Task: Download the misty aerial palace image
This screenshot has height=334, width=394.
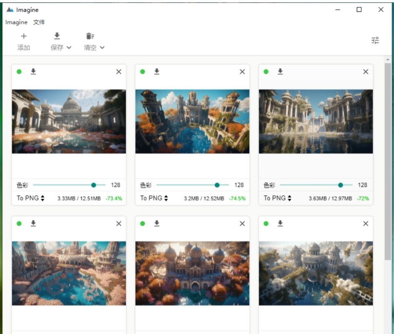Action: pyautogui.click(x=280, y=223)
